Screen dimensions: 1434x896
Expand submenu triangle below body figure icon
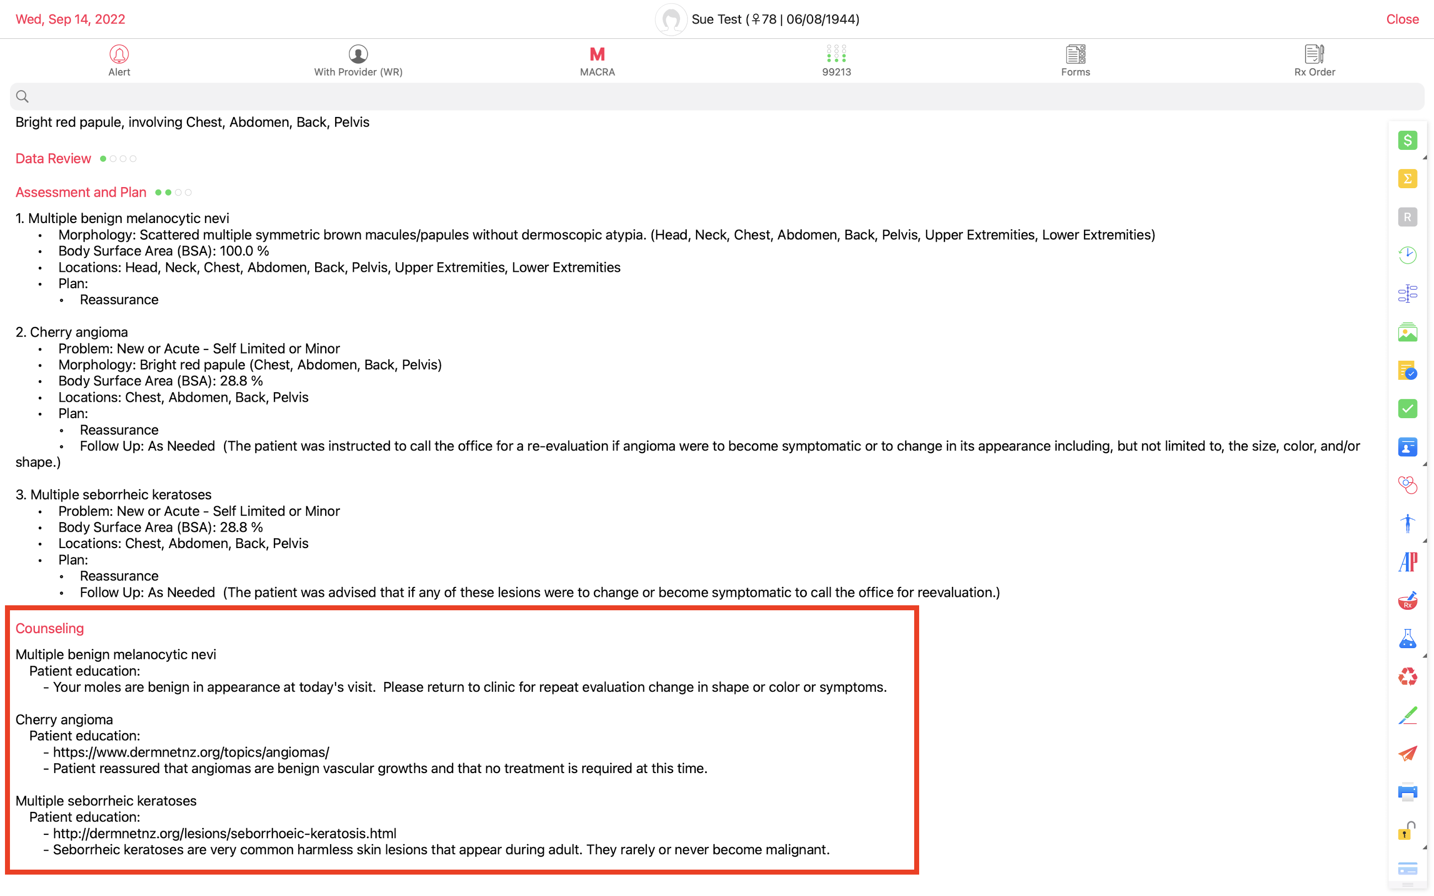[x=1425, y=541]
